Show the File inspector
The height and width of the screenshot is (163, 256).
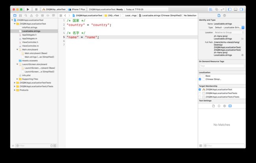(219, 15)
